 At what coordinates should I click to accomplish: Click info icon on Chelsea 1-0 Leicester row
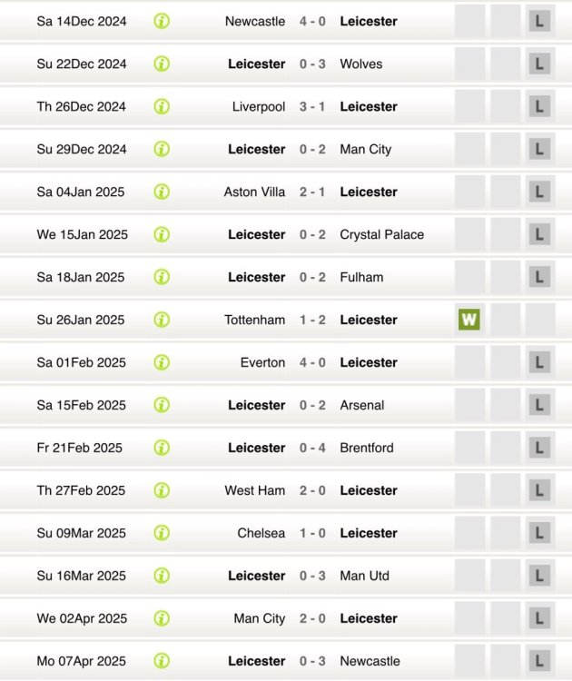coord(162,533)
